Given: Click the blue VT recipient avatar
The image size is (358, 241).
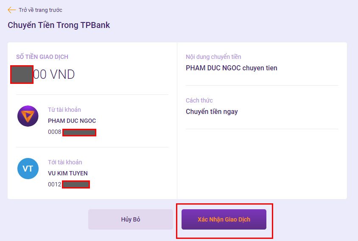Looking at the screenshot, I should 28,169.
